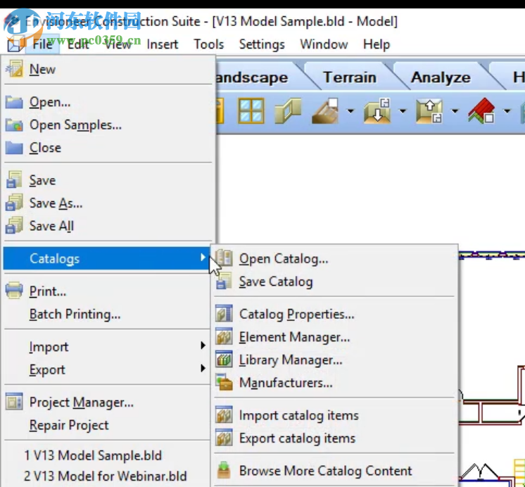Open the Window menu
Screen dimensions: 525x487
coord(324,44)
